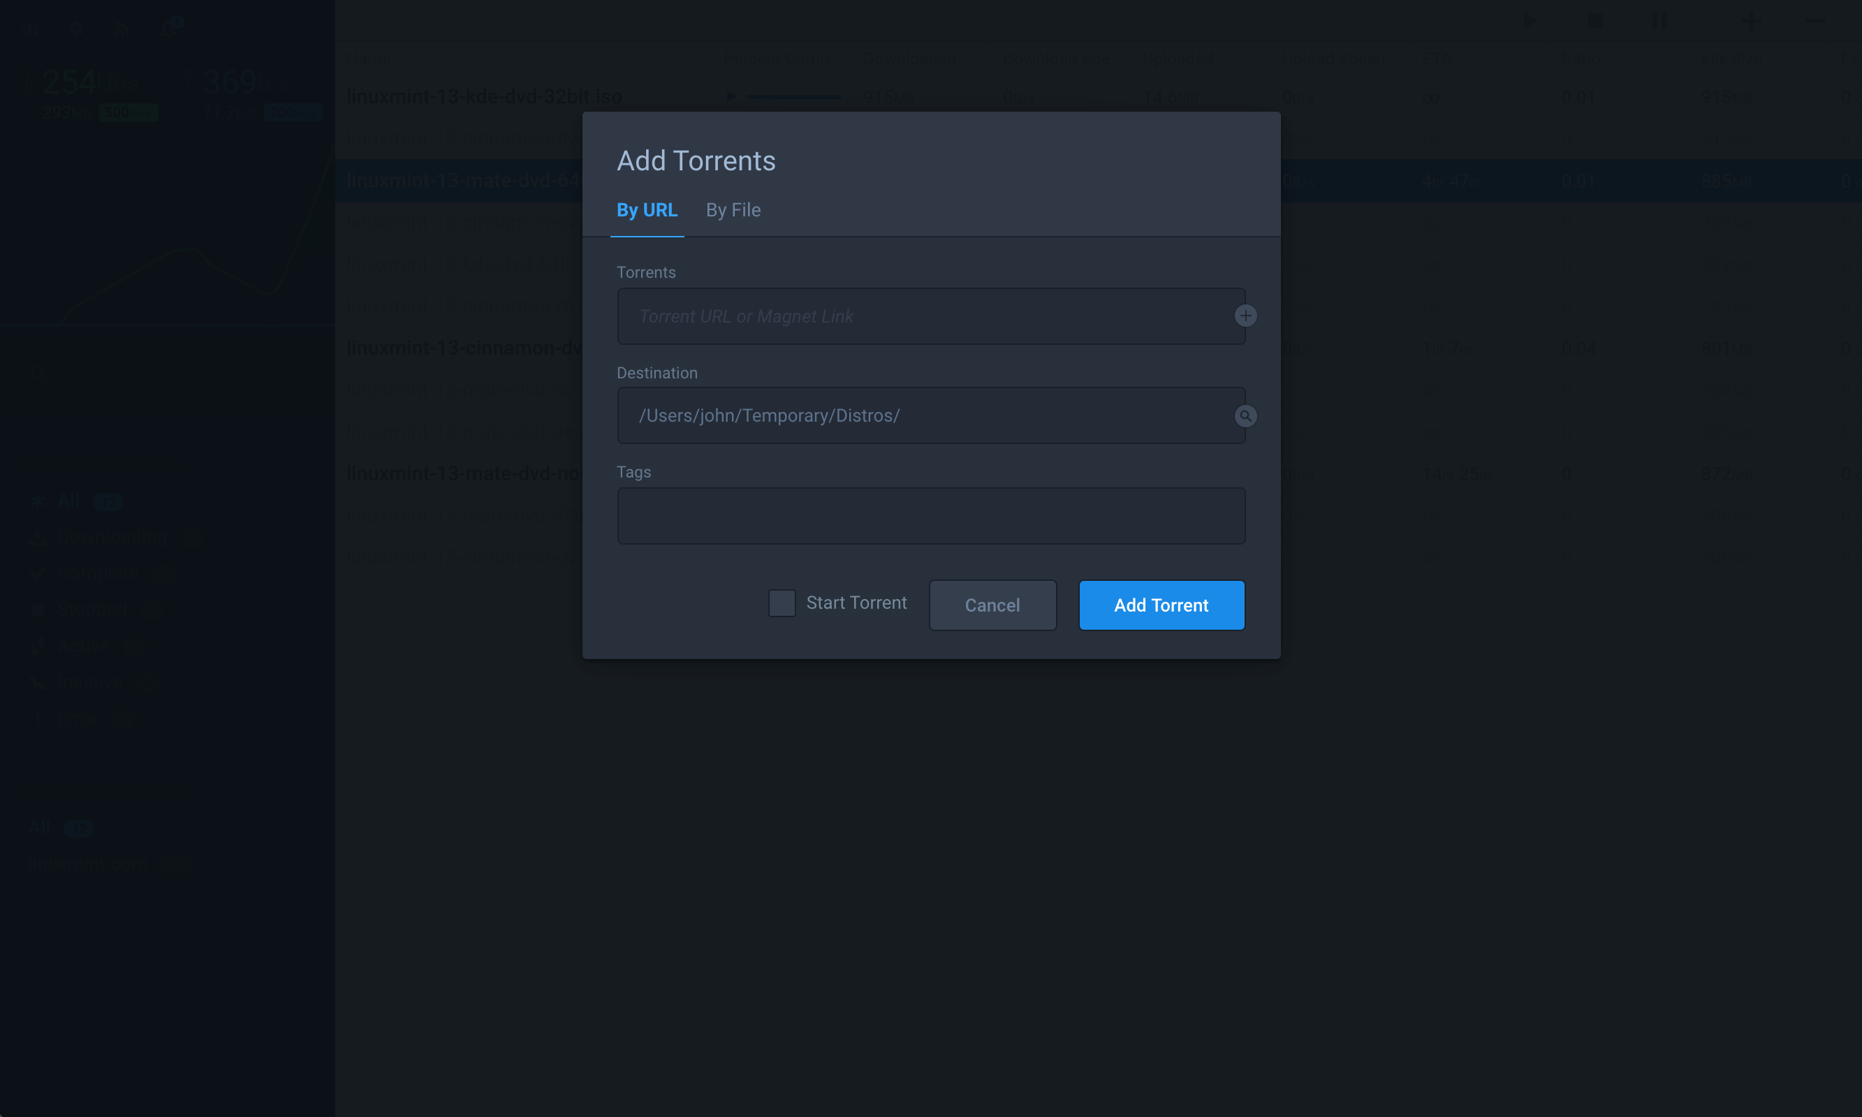1862x1117 pixels.
Task: Open the settings gear icon
Action: 76,30
